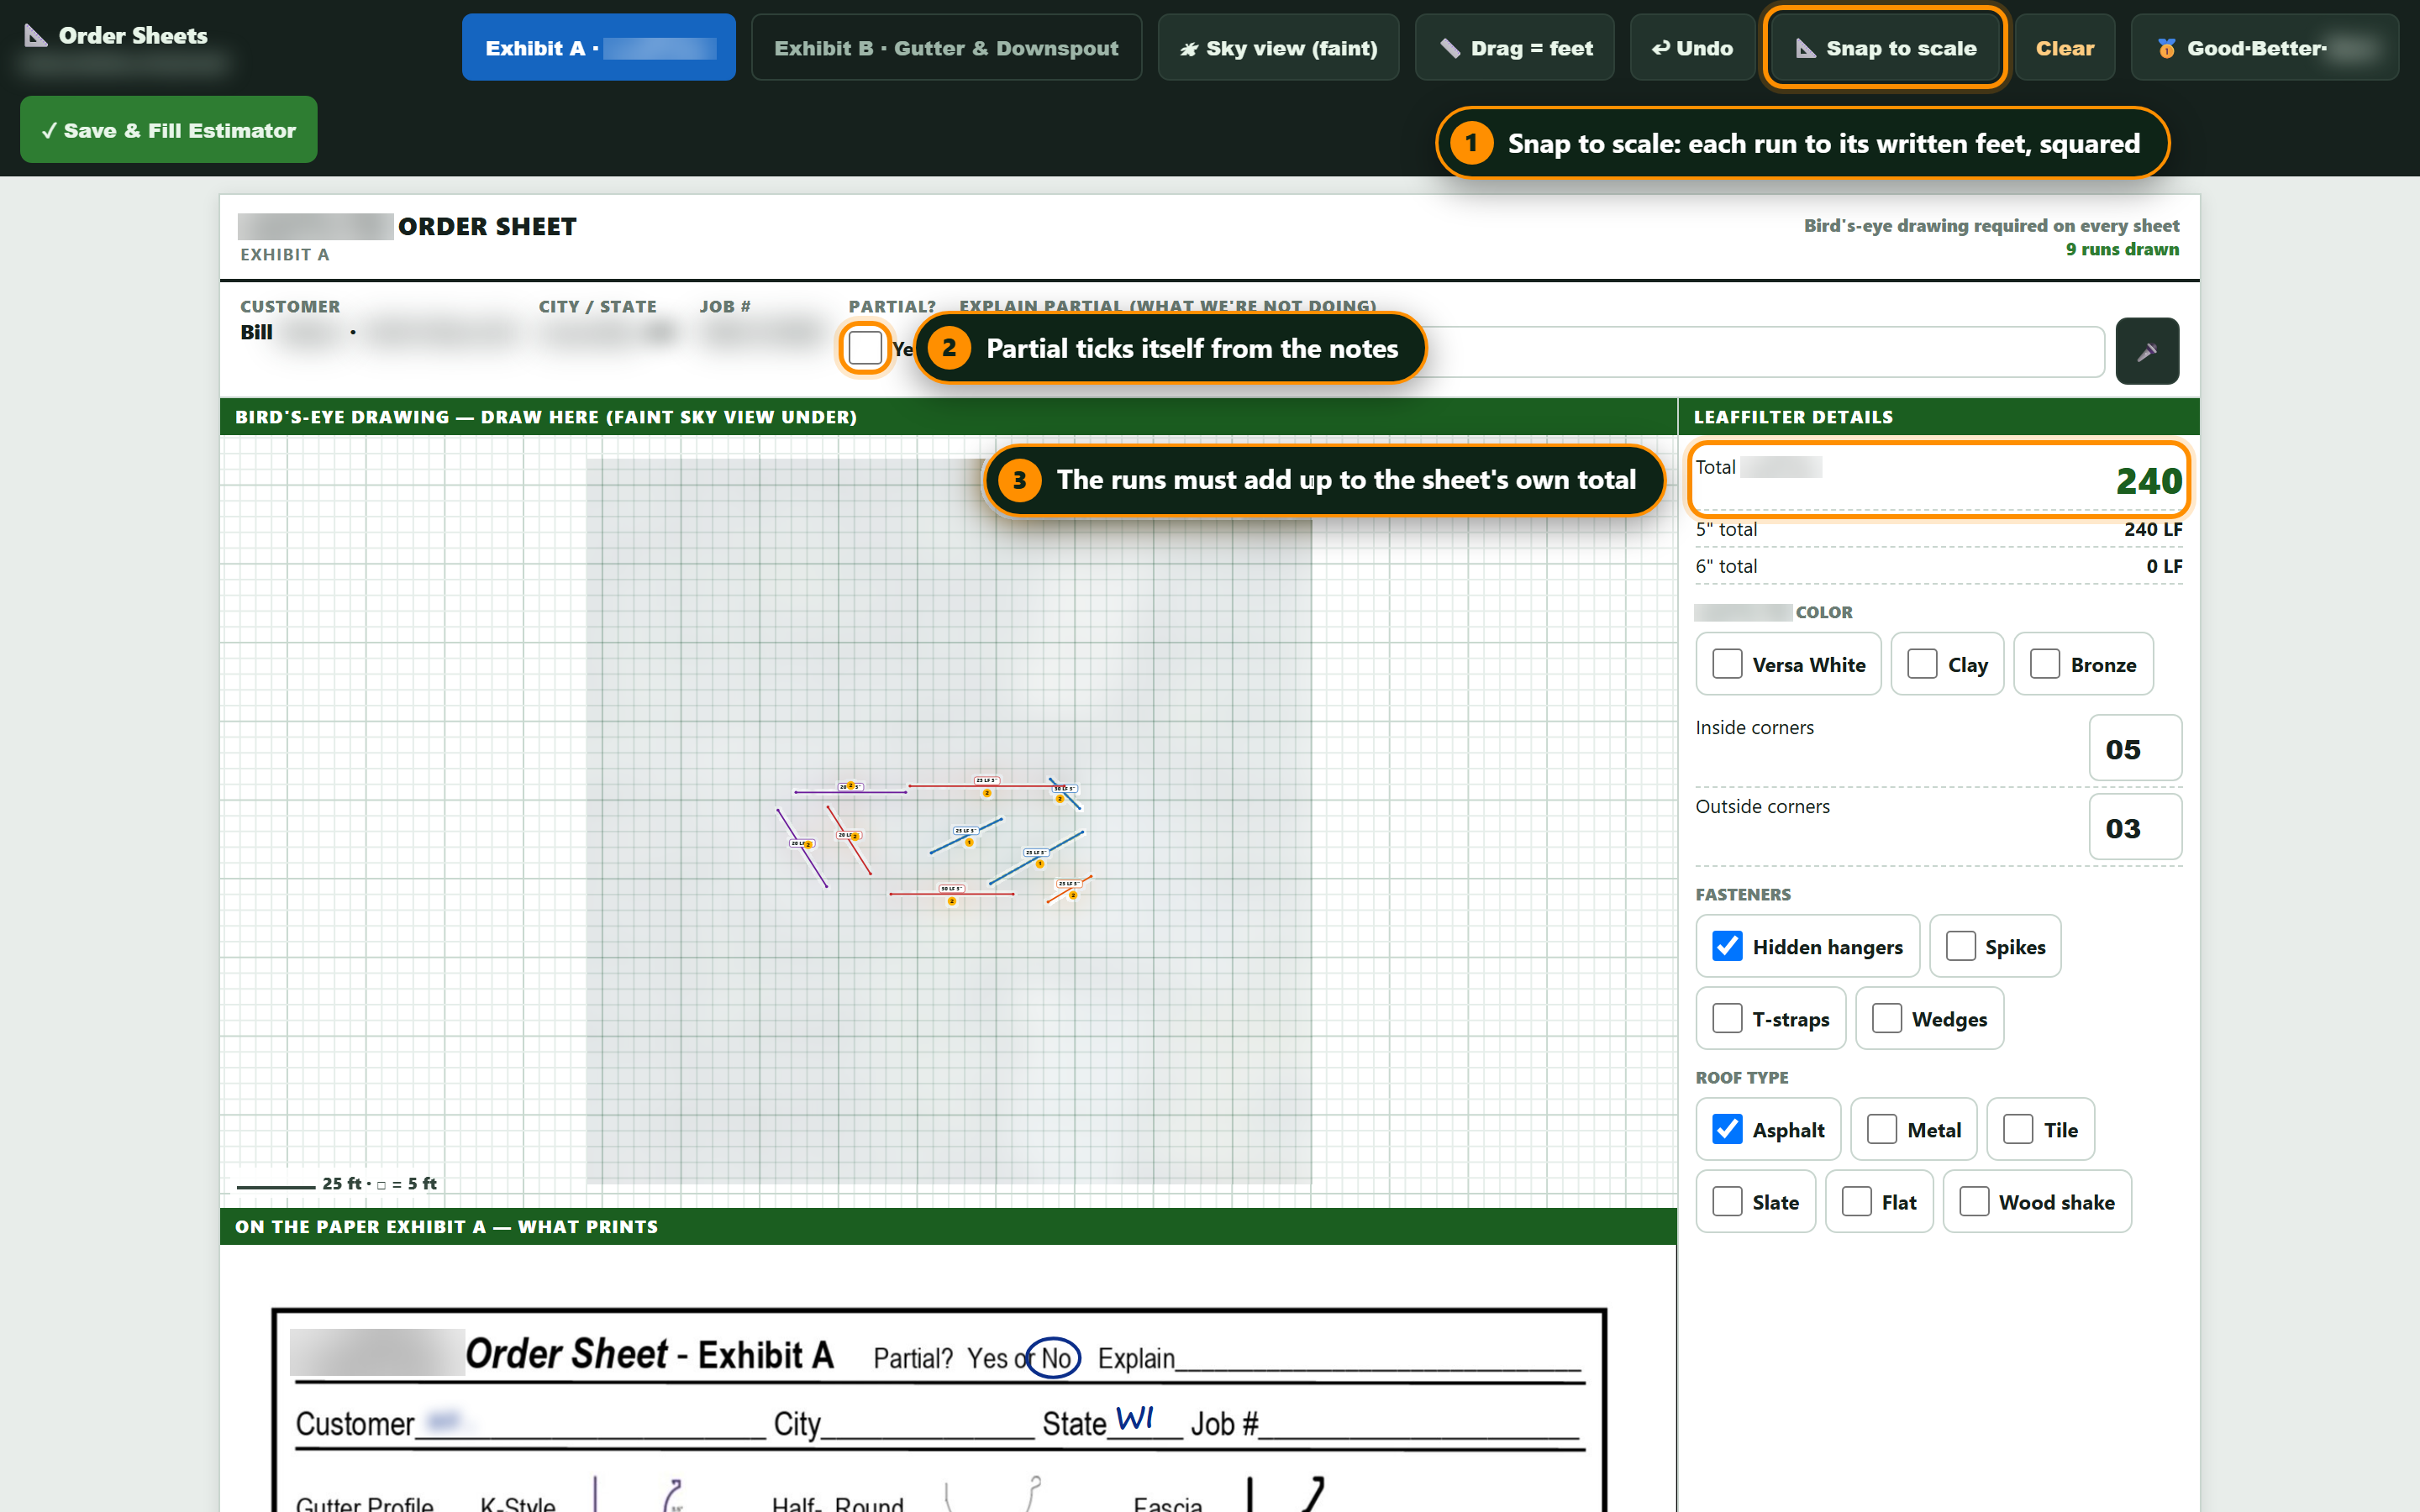Switch to Exhibit B Gutter & Downspout tab
This screenshot has width=2420, height=1512.
click(x=945, y=47)
